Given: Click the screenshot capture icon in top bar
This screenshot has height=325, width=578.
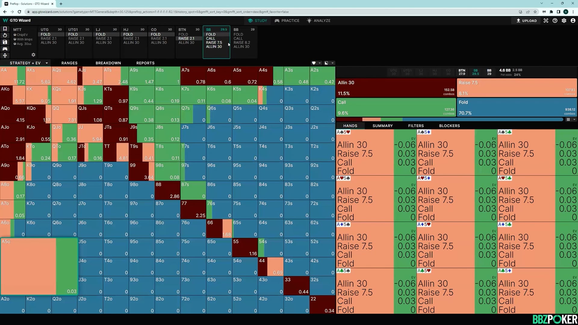Looking at the screenshot, I should click(x=546, y=21).
